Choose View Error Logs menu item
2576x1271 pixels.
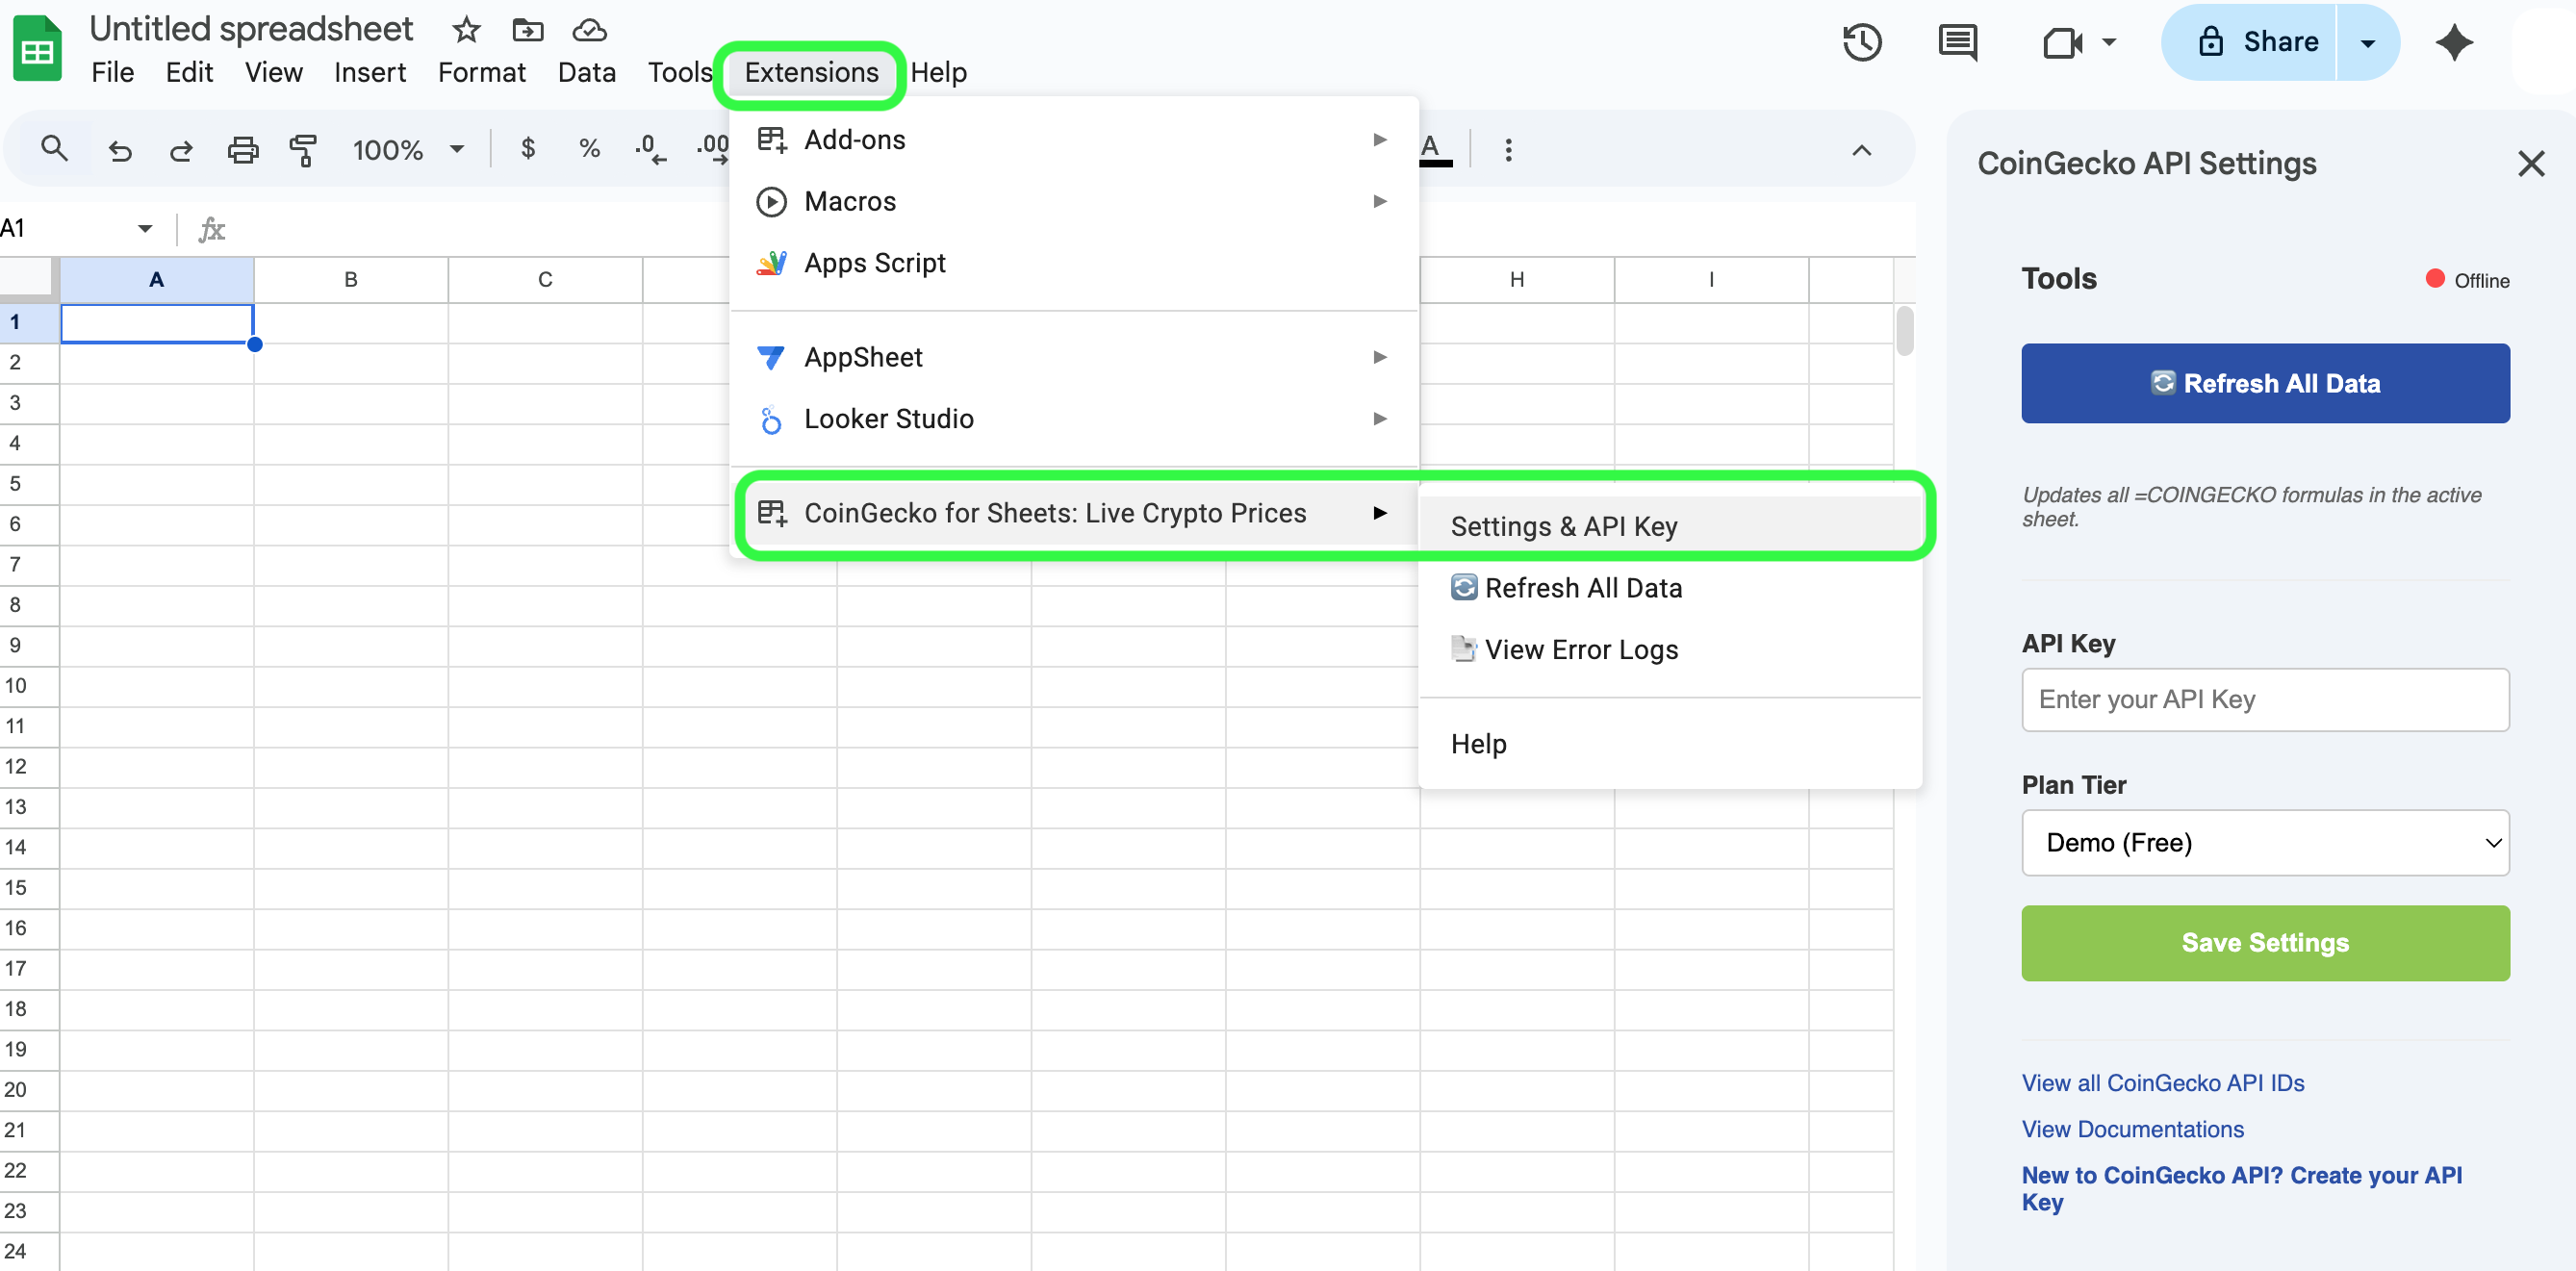[x=1581, y=649]
